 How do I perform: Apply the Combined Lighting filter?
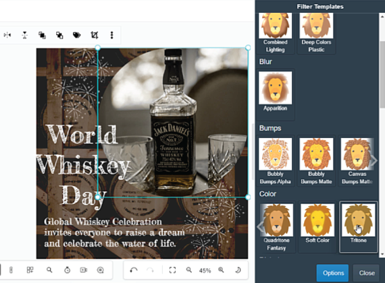[276, 33]
